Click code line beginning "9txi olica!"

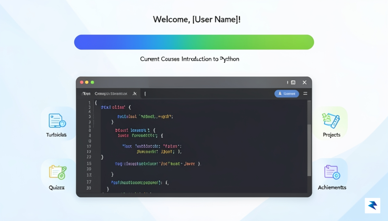pos(116,107)
